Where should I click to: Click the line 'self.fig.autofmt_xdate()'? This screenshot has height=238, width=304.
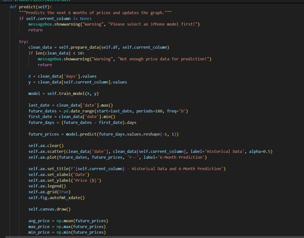[56, 198]
